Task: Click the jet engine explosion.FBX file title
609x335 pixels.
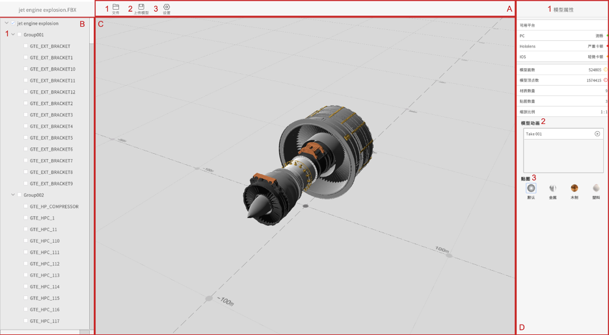Action: point(47,10)
